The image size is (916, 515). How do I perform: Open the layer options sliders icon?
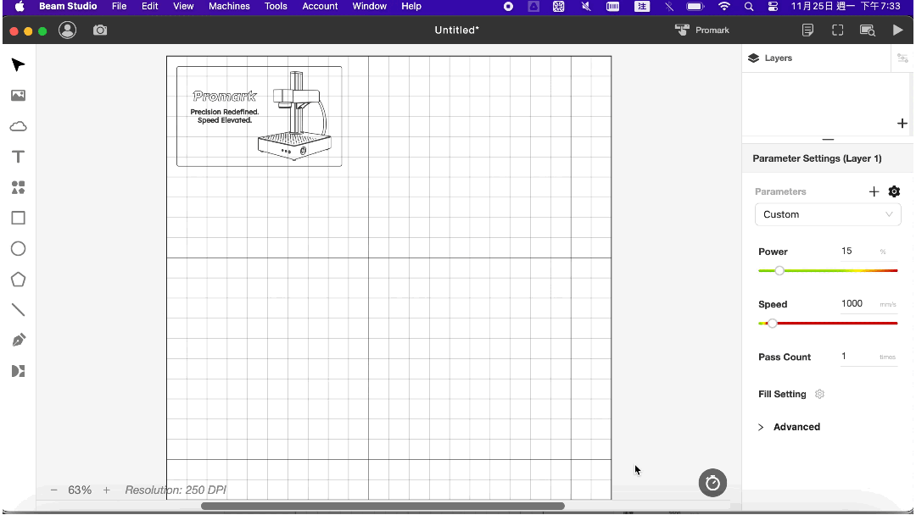pos(902,58)
